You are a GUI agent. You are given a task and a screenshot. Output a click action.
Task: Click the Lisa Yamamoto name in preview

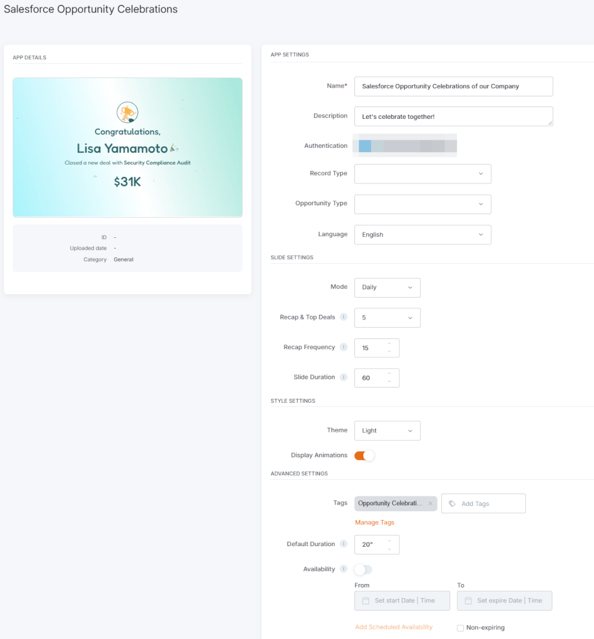tap(122, 149)
